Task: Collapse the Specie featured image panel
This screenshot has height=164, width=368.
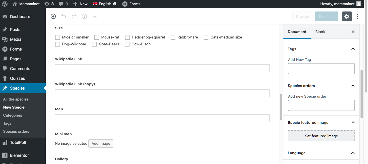Action: 353,122
